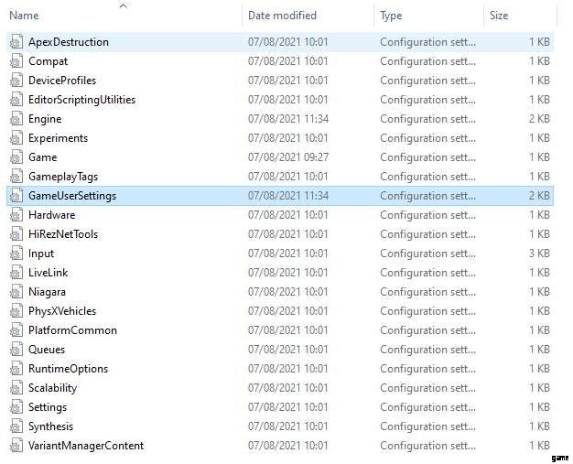Image resolution: width=573 pixels, height=464 pixels.
Task: Sort files by Name column header
Action: click(24, 16)
